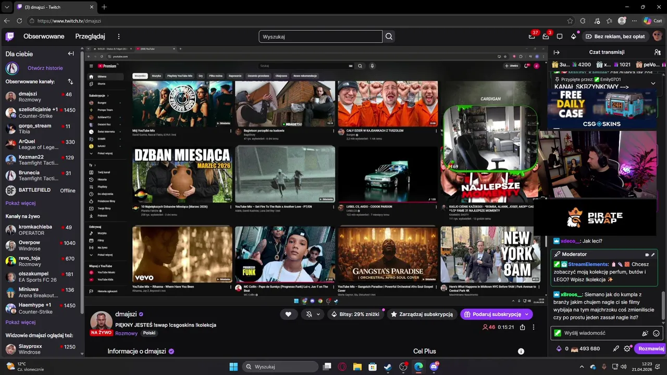The height and width of the screenshot is (375, 667).
Task: Show more live channels (second Pokaż więcej)
Action: (x=21, y=322)
